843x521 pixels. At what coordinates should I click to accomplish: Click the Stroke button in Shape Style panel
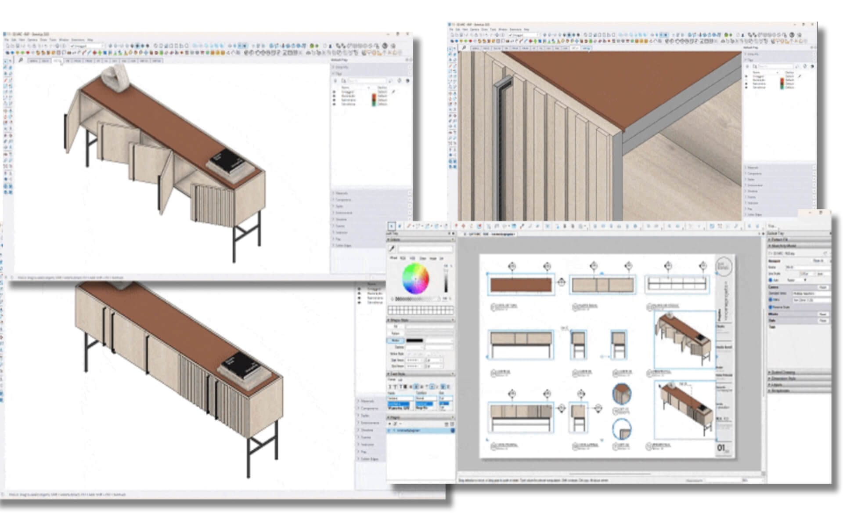(396, 340)
